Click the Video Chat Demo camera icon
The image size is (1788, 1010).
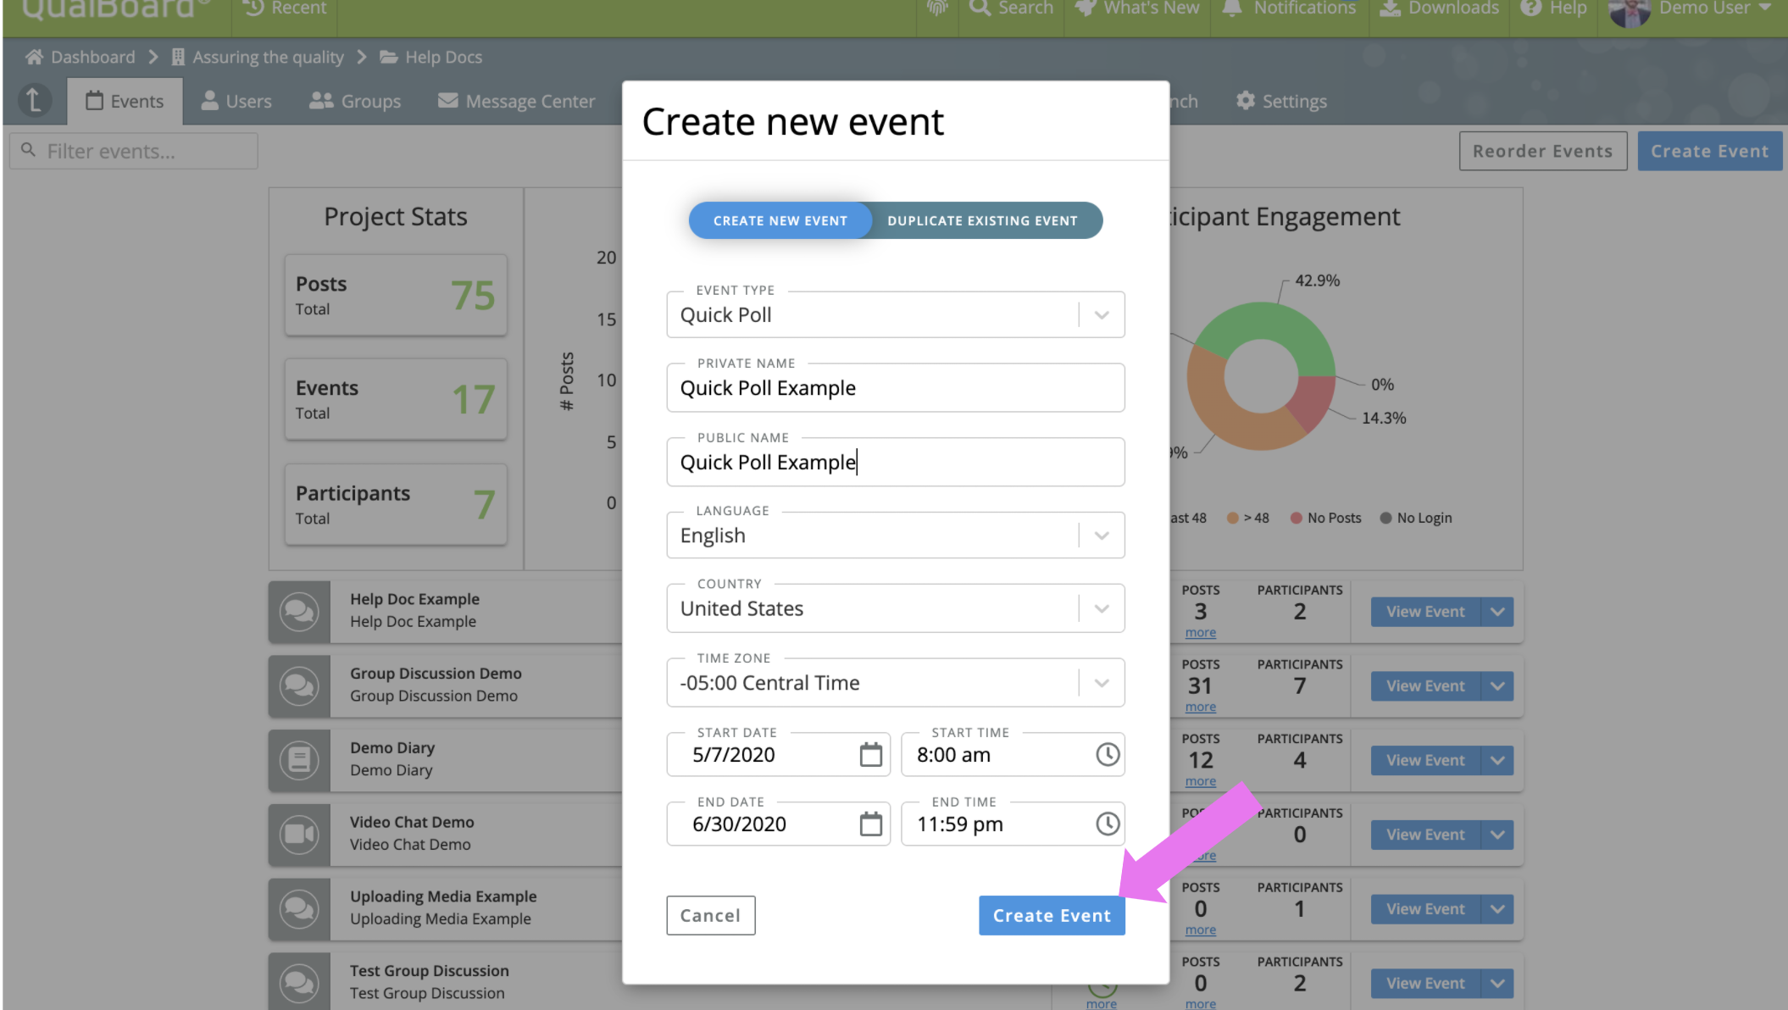pyautogui.click(x=299, y=834)
